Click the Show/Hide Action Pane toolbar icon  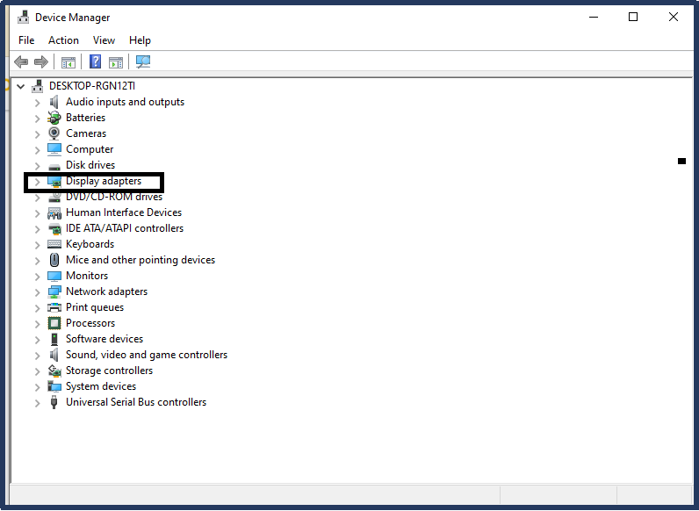pyautogui.click(x=116, y=62)
